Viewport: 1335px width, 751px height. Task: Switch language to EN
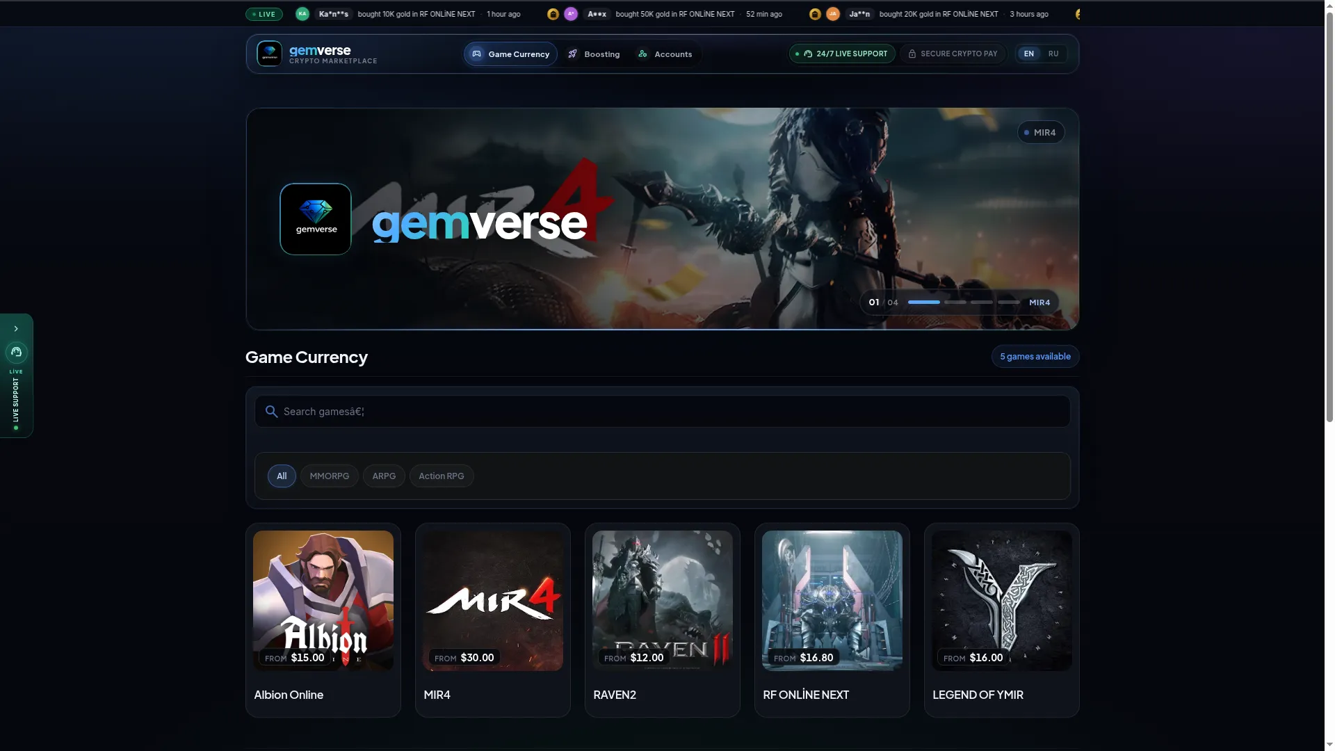pyautogui.click(x=1028, y=54)
